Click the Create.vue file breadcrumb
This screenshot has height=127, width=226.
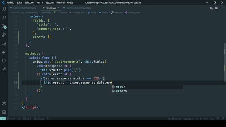coord(61,13)
